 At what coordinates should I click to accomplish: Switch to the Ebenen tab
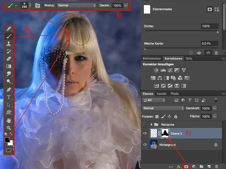[148, 94]
